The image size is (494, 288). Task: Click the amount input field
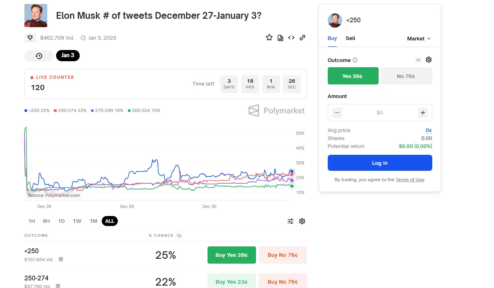click(x=380, y=113)
